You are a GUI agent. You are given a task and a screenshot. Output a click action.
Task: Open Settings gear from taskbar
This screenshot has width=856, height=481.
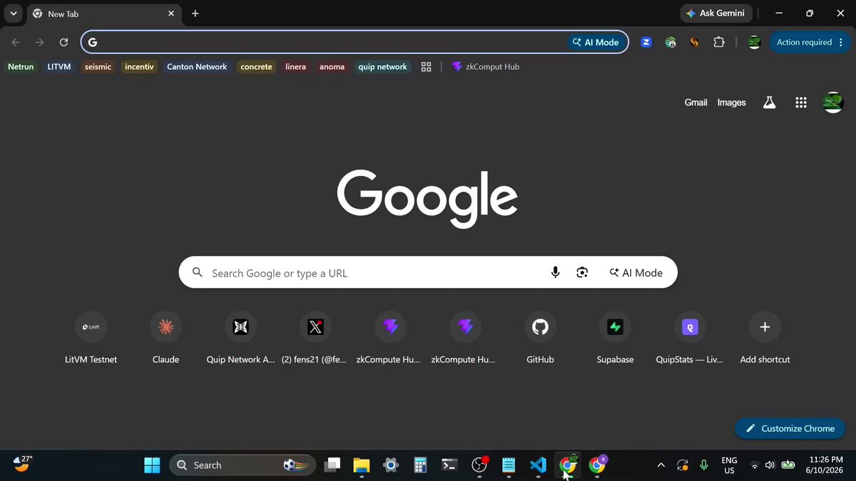(391, 465)
